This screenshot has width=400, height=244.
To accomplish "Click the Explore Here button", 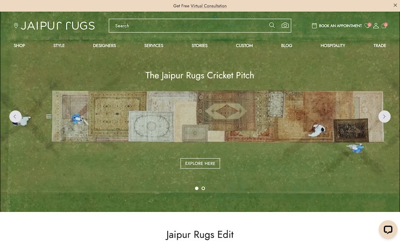I will [200, 164].
